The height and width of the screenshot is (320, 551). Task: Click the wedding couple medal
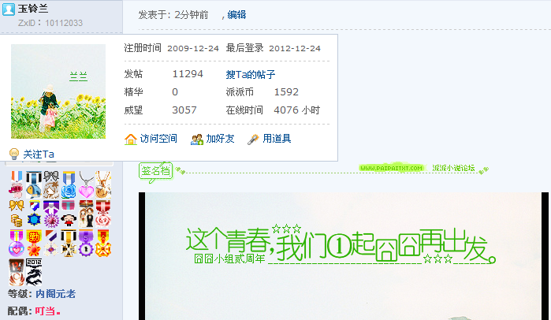coord(86,214)
